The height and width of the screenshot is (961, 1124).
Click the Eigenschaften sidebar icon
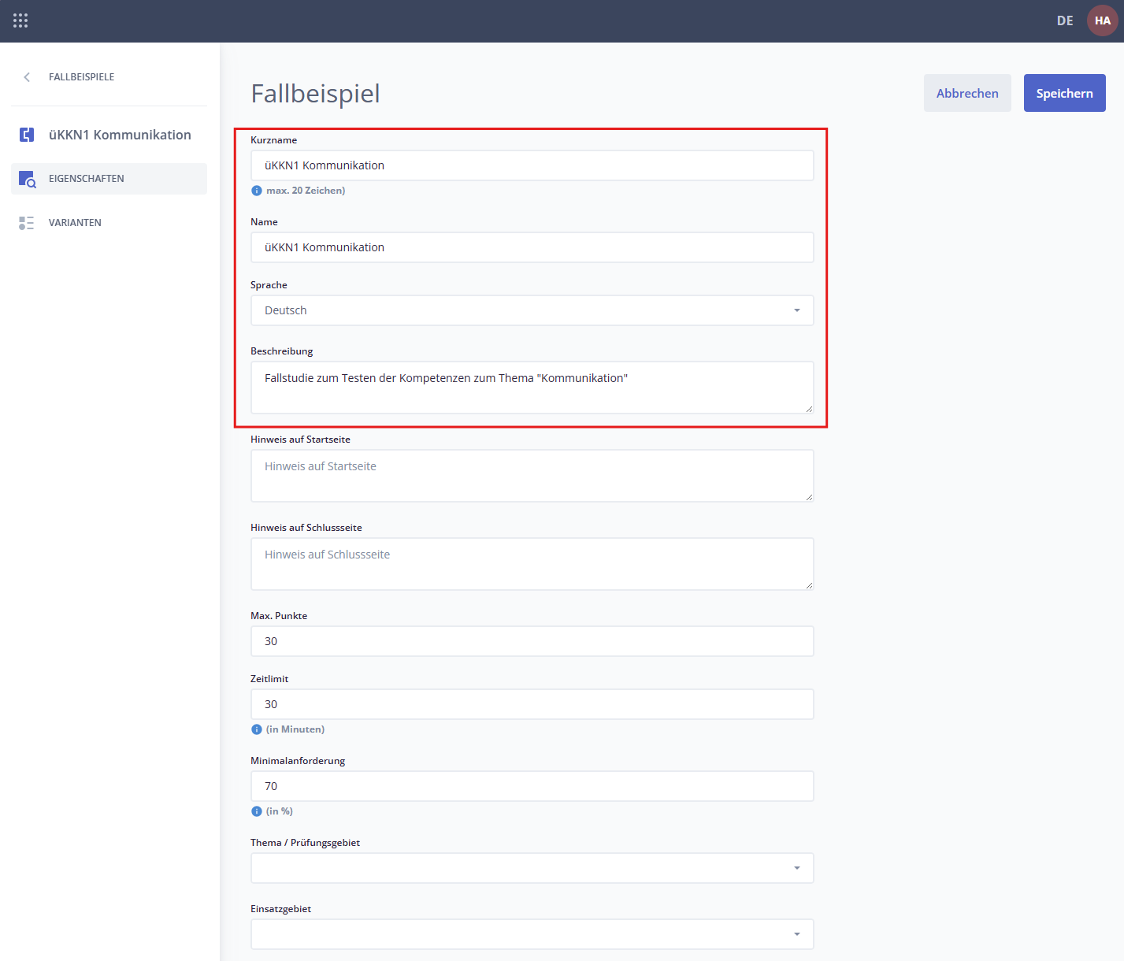click(27, 179)
